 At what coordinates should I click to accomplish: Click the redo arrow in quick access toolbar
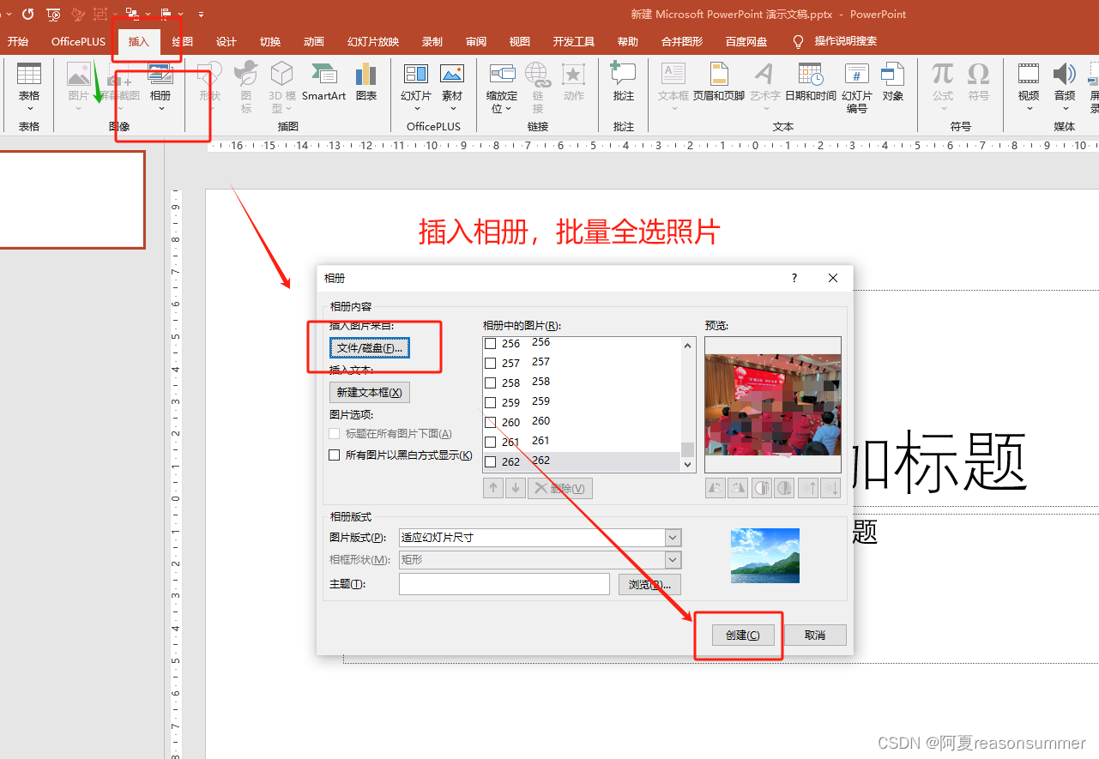pos(28,14)
